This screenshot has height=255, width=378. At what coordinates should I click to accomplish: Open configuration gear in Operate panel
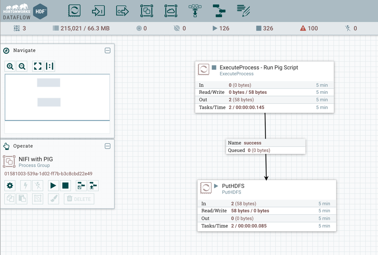tap(10, 185)
